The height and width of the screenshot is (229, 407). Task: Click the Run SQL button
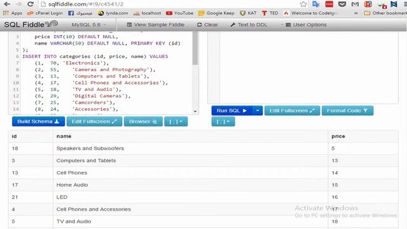[231, 111]
